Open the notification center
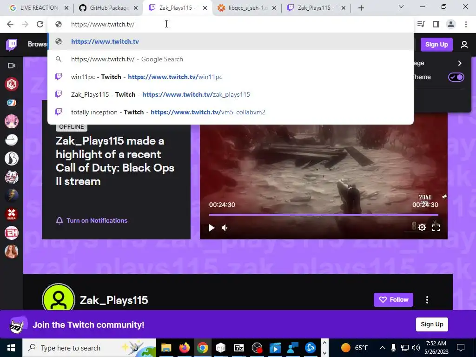This screenshot has height=357, width=476. click(461, 348)
